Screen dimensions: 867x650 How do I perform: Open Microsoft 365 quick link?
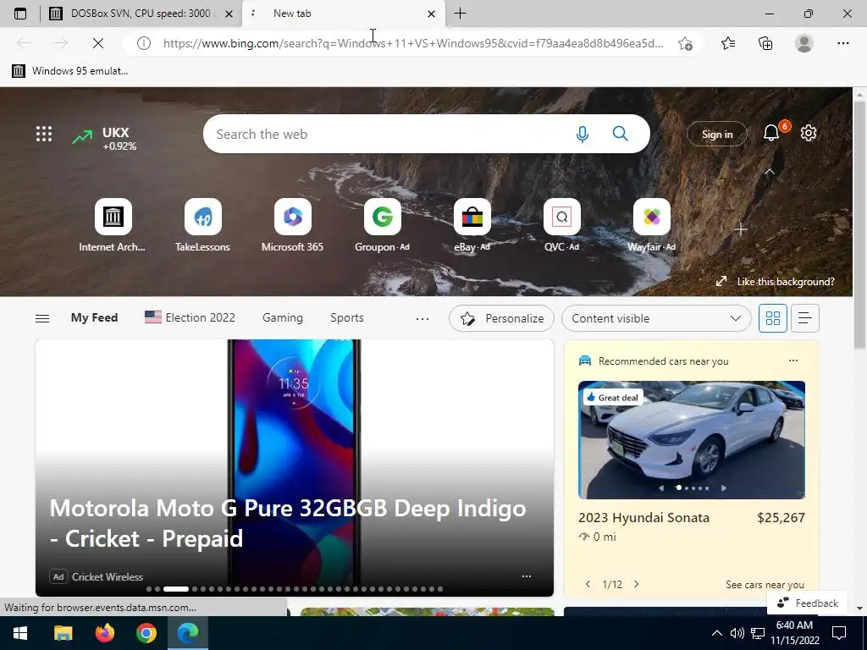[x=292, y=225]
